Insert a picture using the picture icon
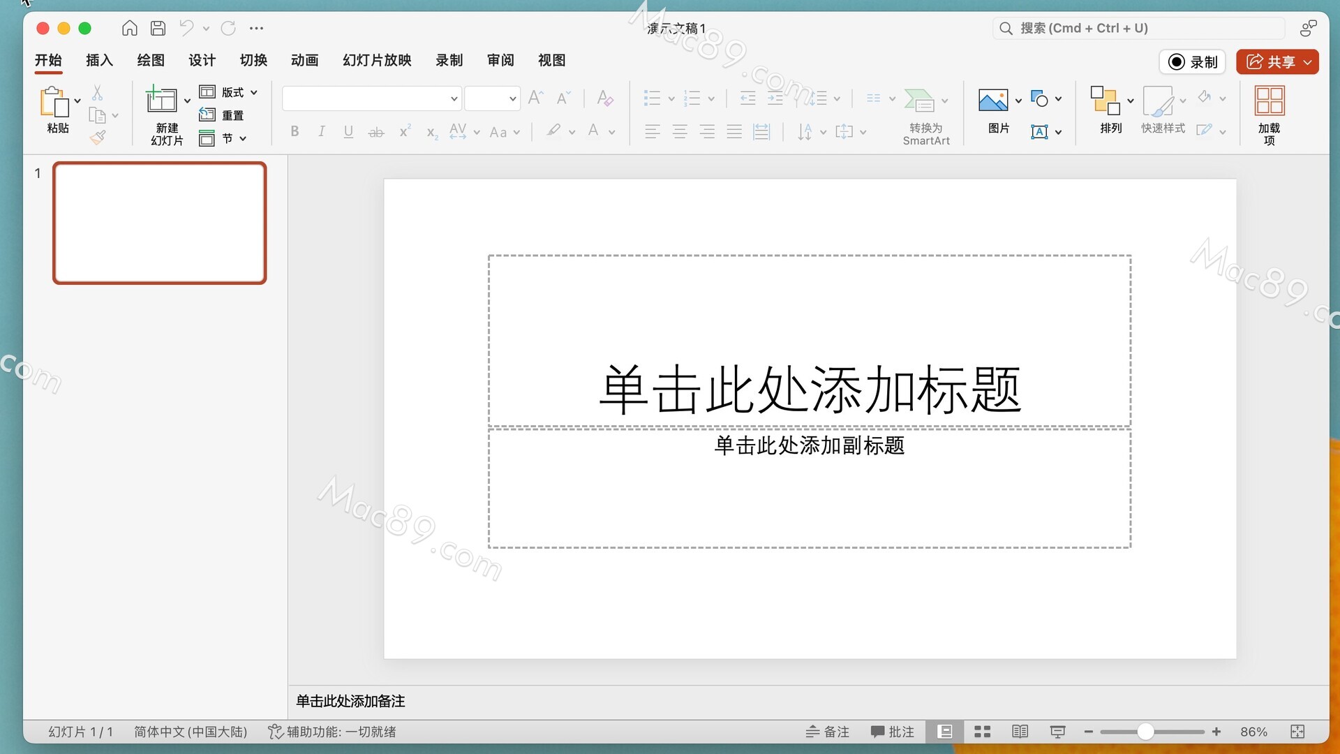Viewport: 1340px width, 754px height. tap(992, 101)
